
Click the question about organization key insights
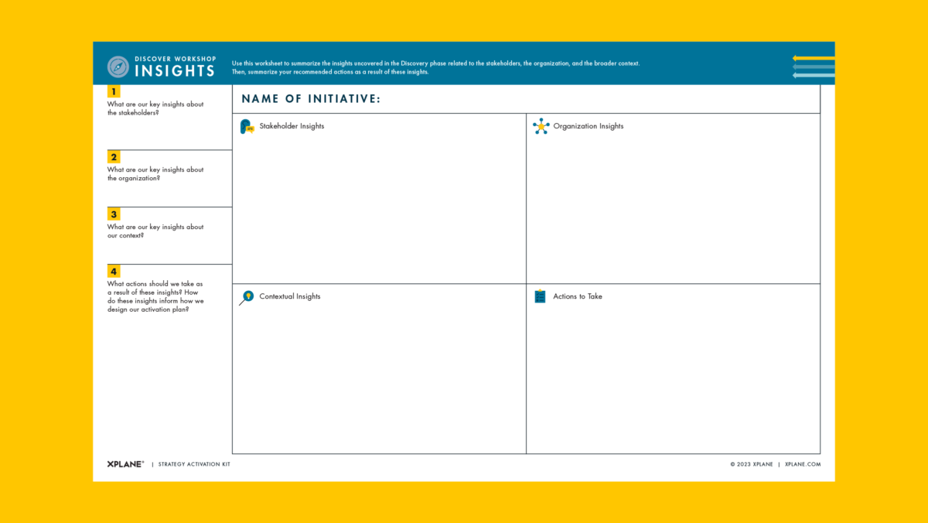click(x=155, y=174)
